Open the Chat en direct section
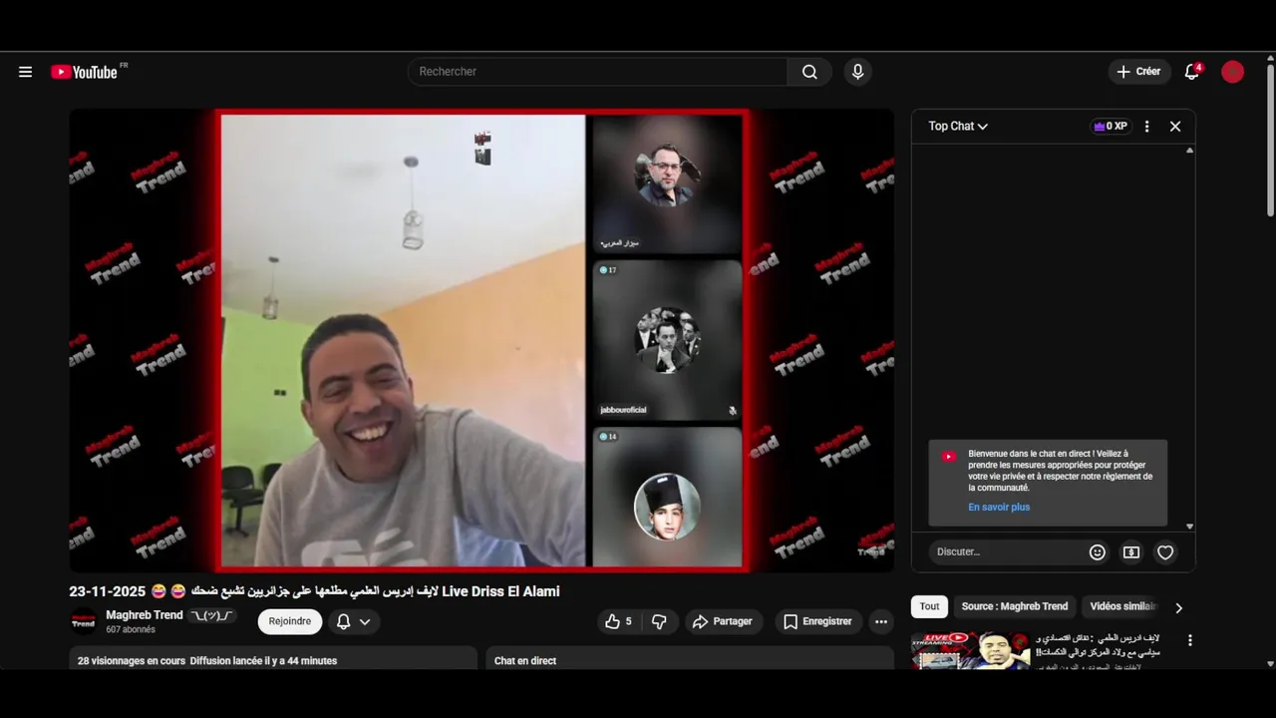Image resolution: width=1276 pixels, height=718 pixels. pos(690,658)
